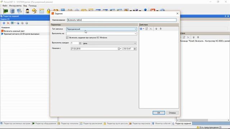This screenshot has height=129, width=230.
Task: Adjust the Выполнять каждые spinner
Action: (80, 43)
